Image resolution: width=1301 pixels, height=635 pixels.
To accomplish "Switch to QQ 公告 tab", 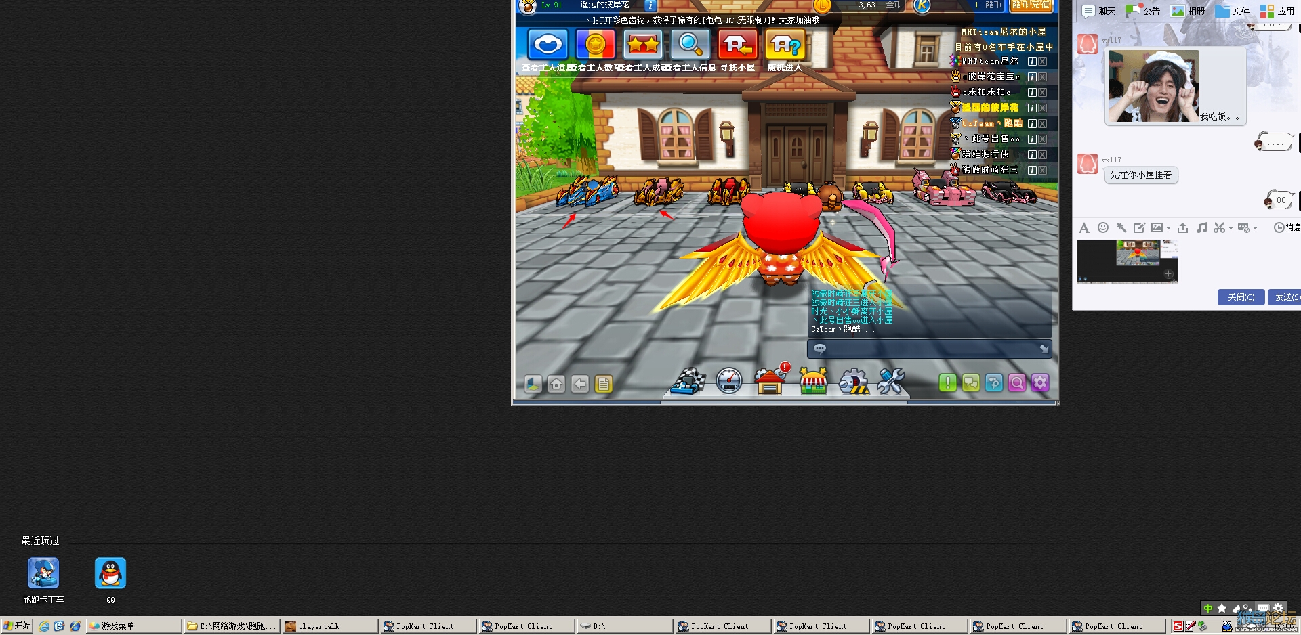I will 1143,11.
